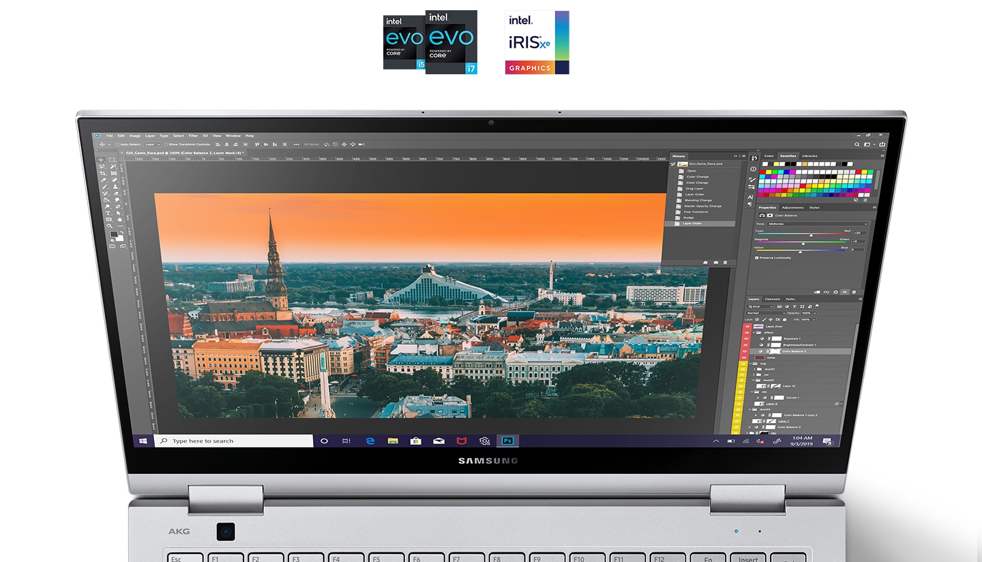
Task: Open the blend mode Normal dropdown
Action: 766,313
